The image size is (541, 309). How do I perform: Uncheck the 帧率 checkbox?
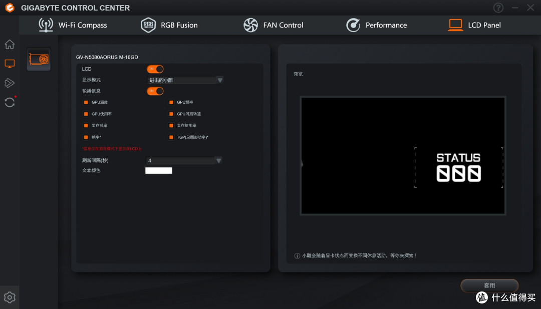point(86,137)
